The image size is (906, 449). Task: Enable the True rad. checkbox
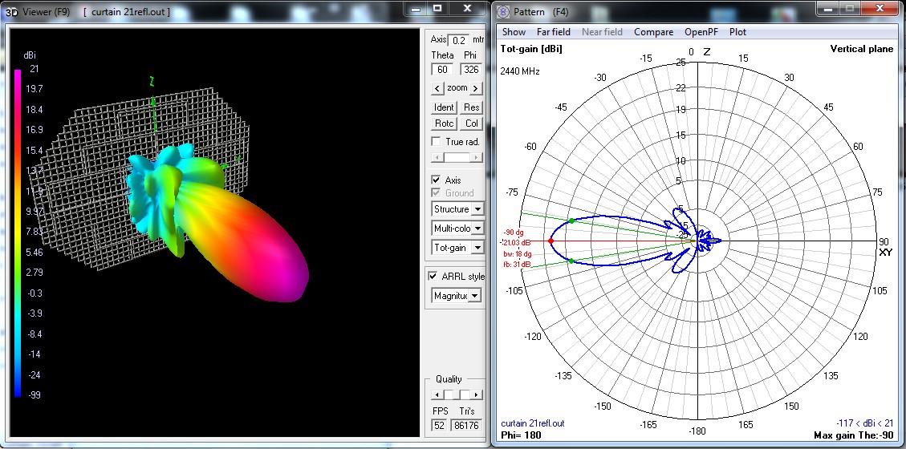click(437, 142)
